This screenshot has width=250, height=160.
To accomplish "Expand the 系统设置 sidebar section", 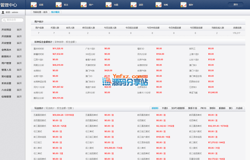I will [19, 83].
